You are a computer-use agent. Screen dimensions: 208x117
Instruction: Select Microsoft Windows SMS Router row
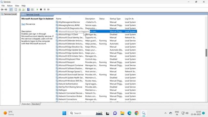[96, 81]
